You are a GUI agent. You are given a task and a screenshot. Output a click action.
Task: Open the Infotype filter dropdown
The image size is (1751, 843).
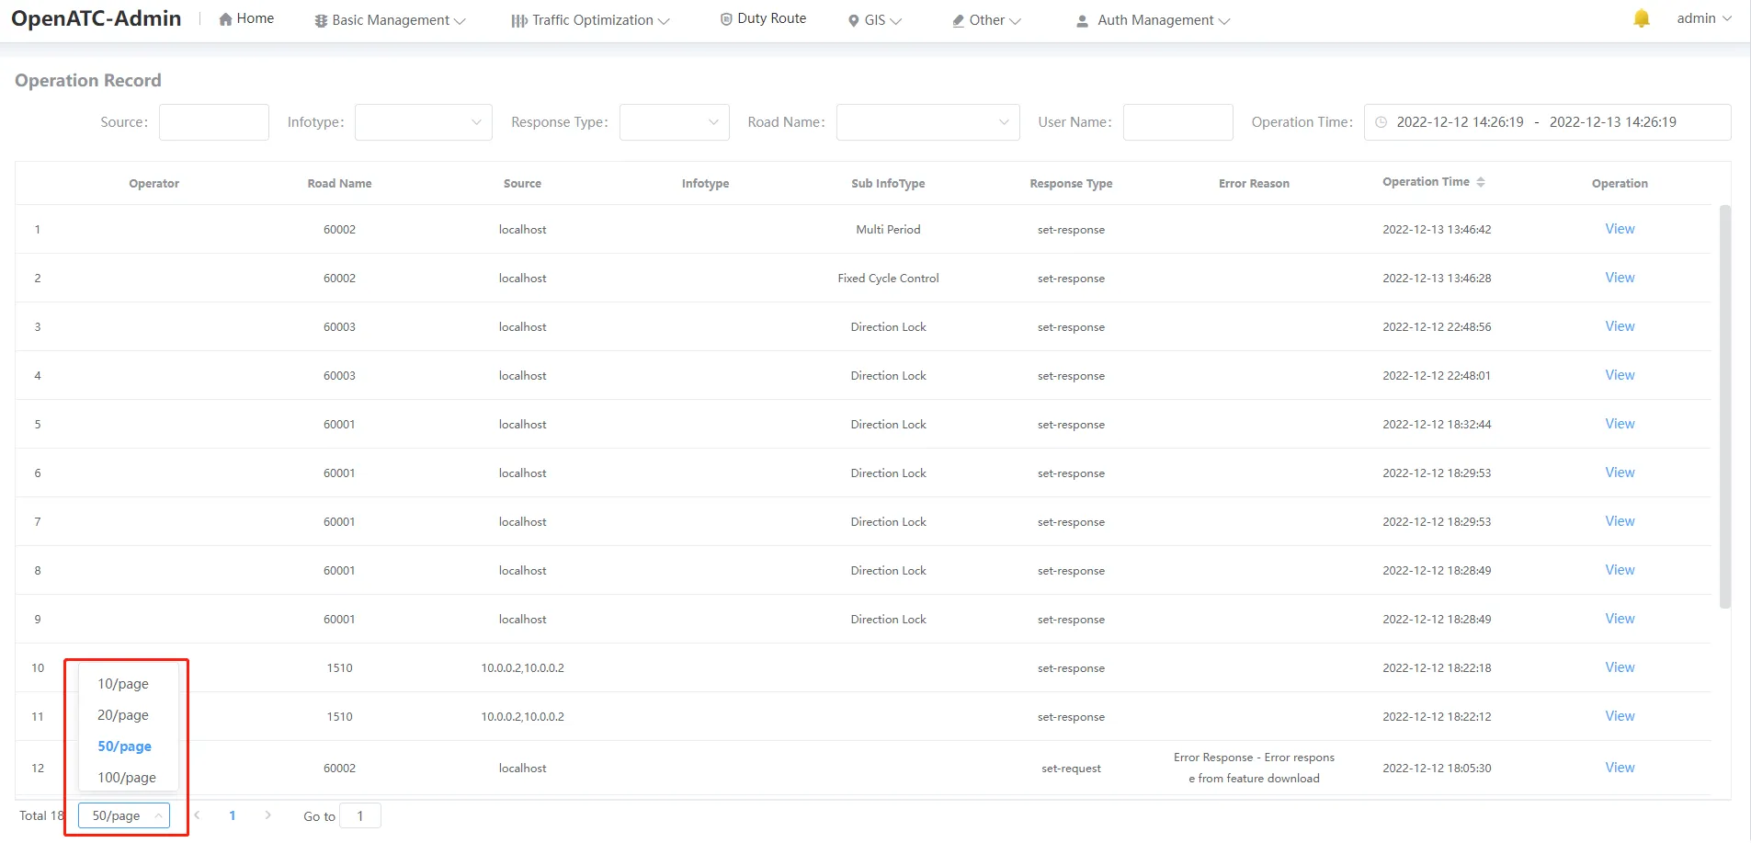[424, 122]
